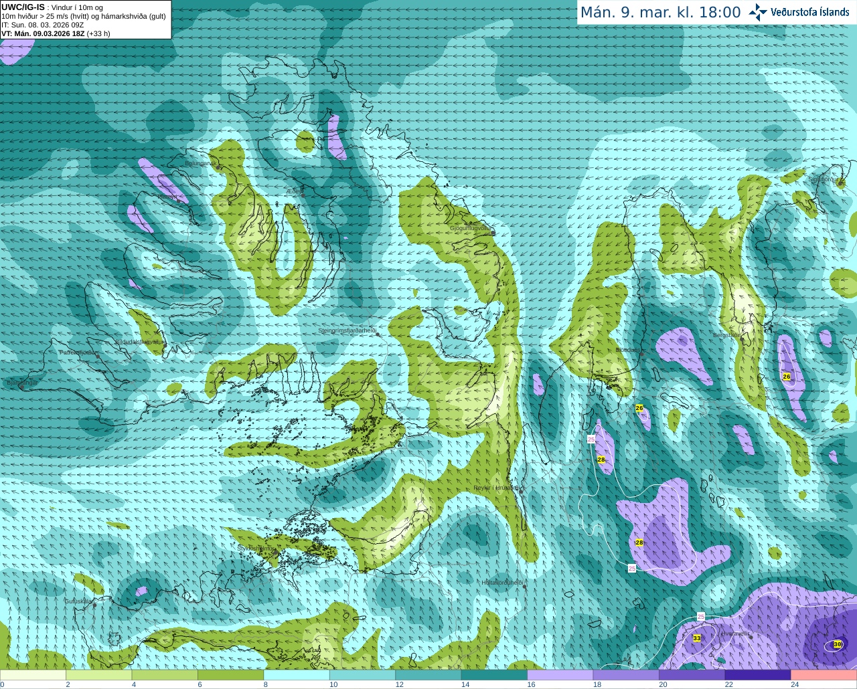Click the Bíldudalsflugvöllur station label

tap(139, 342)
